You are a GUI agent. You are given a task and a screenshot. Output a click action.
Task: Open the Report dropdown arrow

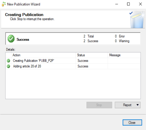coord(138,105)
